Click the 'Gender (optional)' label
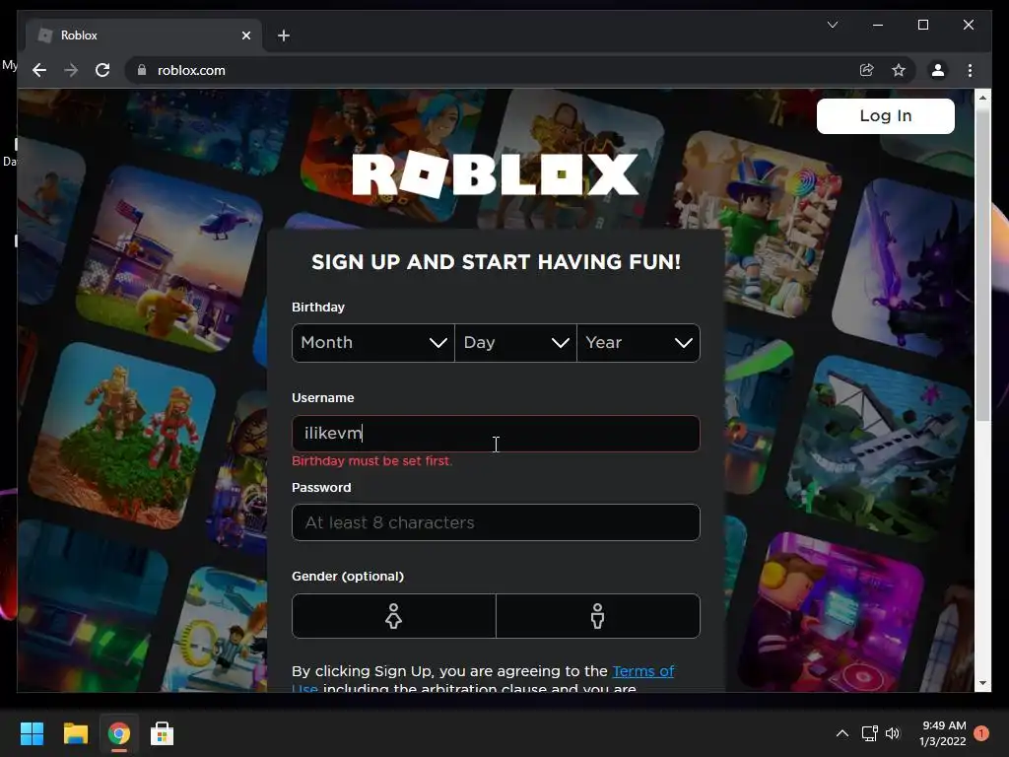 click(x=348, y=576)
